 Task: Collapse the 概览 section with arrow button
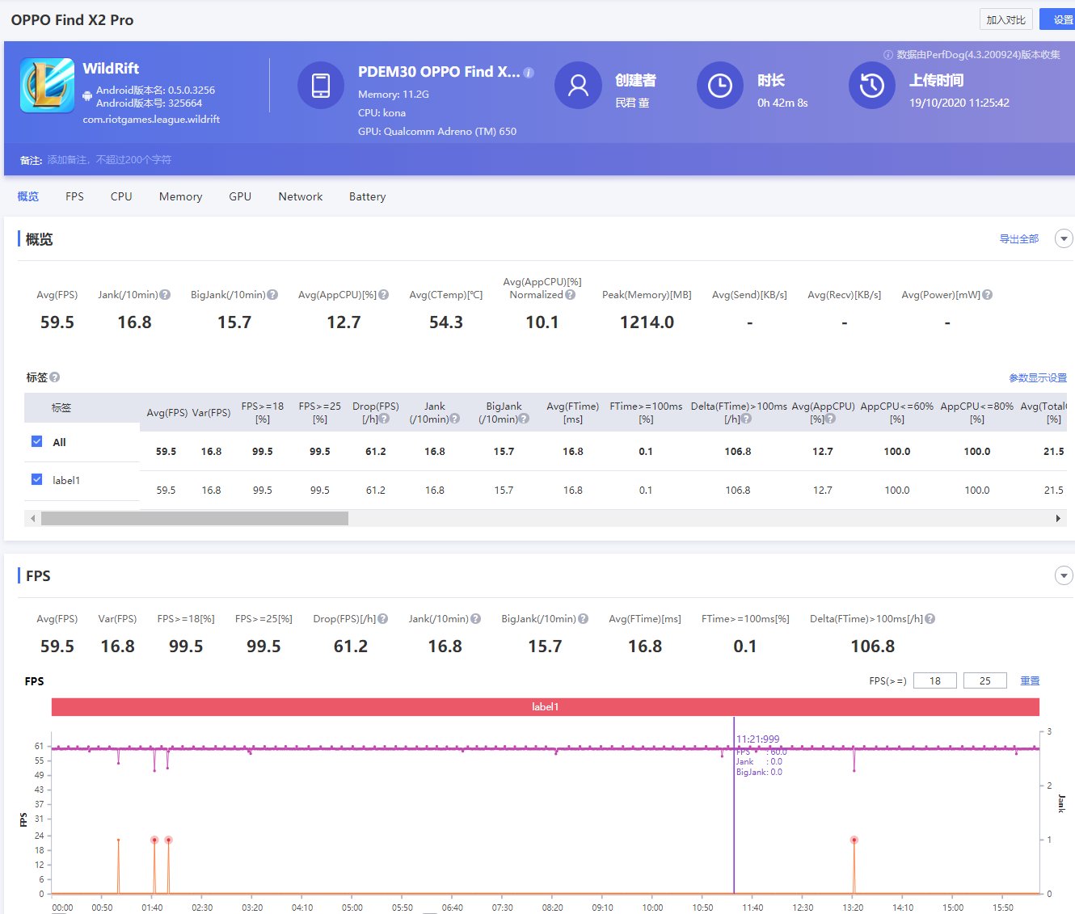point(1064,238)
